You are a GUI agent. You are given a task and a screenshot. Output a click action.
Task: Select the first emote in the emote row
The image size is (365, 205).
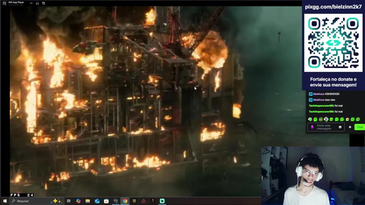click(310, 119)
